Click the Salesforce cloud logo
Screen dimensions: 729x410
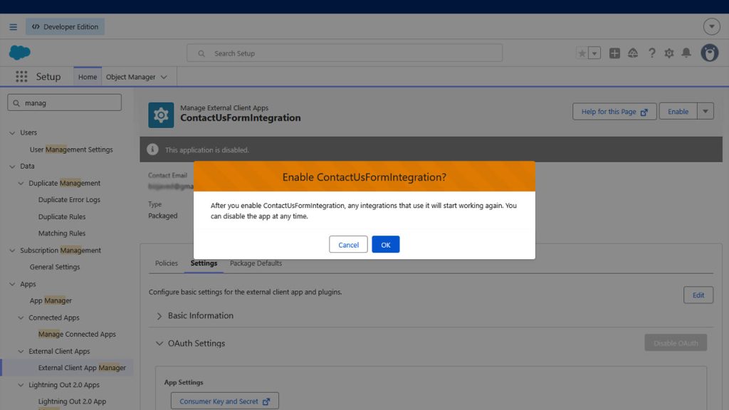click(19, 53)
